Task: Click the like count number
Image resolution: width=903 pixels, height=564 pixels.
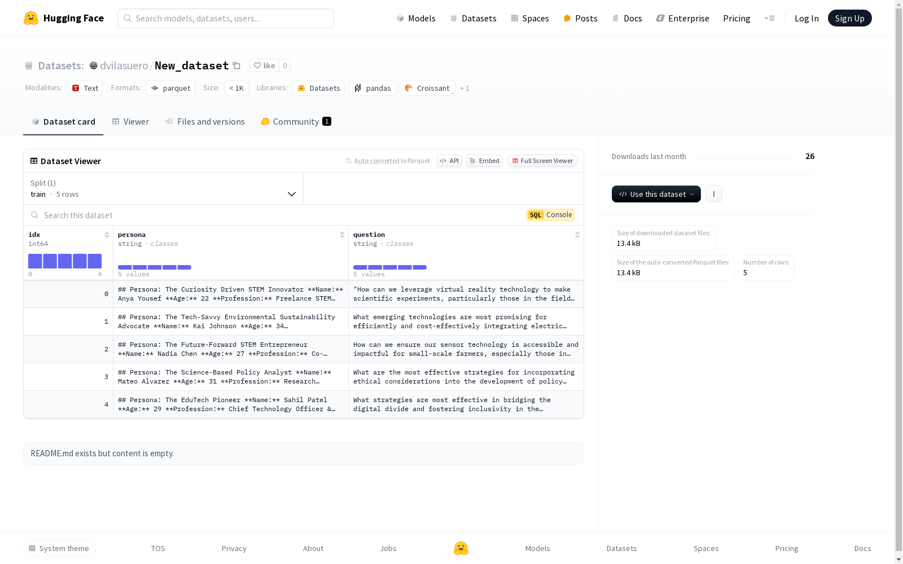Action: pos(285,65)
